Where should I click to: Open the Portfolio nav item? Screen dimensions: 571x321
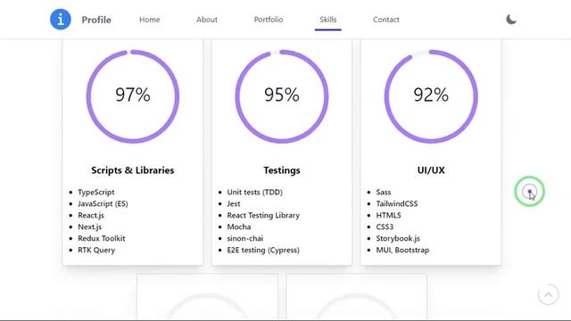[x=269, y=20]
